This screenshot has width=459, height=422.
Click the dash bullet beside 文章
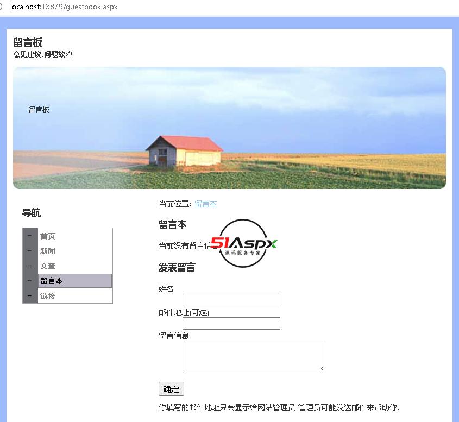pyautogui.click(x=29, y=266)
